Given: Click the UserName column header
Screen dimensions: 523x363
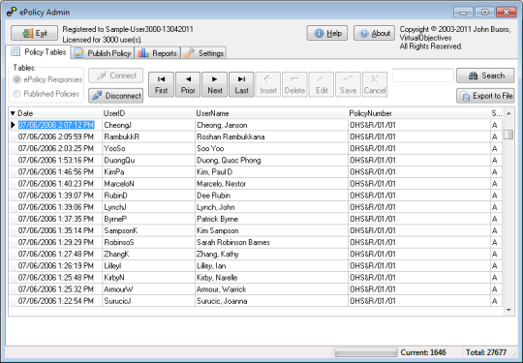Looking at the screenshot, I should point(271,113).
